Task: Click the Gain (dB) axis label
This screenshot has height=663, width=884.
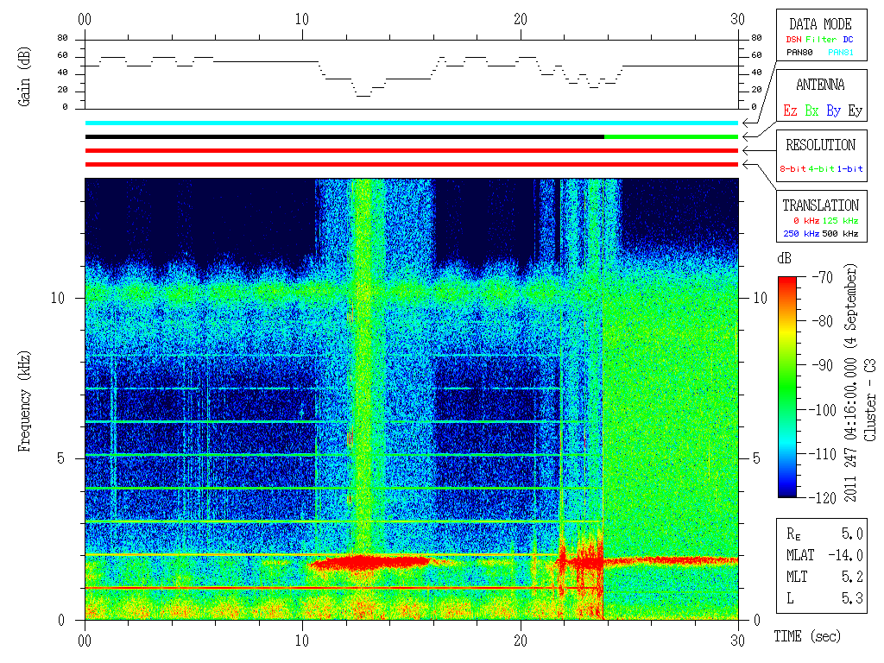Action: 23,77
